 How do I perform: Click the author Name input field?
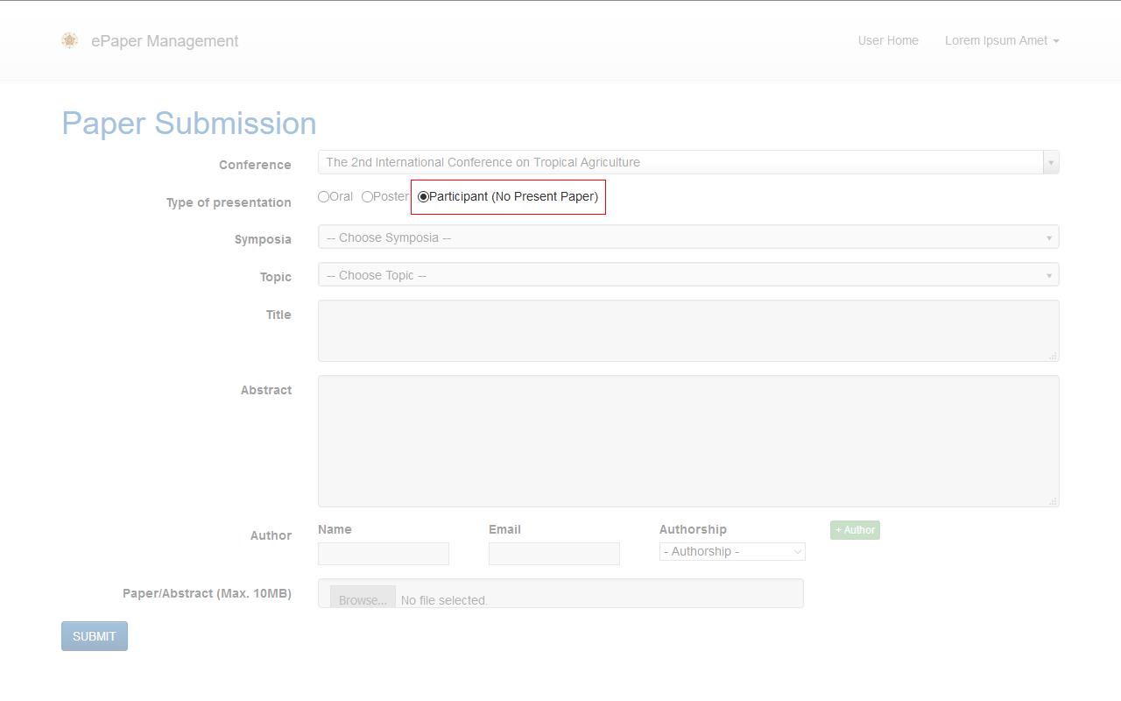pos(384,554)
